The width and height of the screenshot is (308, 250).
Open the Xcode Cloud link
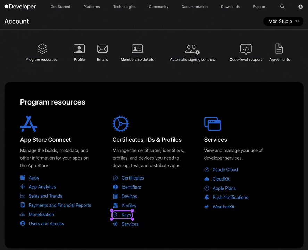[225, 169]
